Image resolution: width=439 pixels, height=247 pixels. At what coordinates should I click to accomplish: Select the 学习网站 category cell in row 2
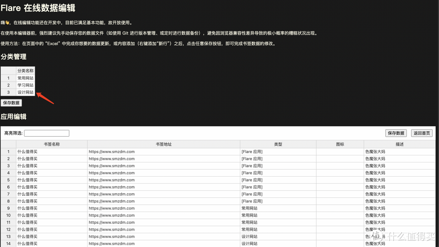click(x=26, y=85)
